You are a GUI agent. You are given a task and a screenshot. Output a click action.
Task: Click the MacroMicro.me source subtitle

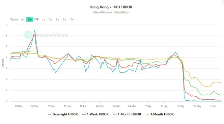tap(111, 12)
